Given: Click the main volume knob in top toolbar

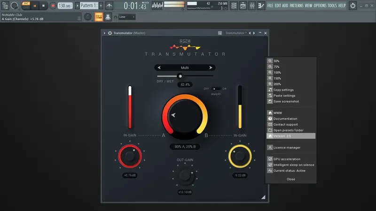Looking at the screenshot, I should tap(15, 6).
